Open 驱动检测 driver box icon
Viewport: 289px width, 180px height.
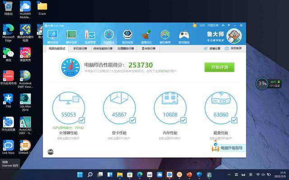click(127, 37)
